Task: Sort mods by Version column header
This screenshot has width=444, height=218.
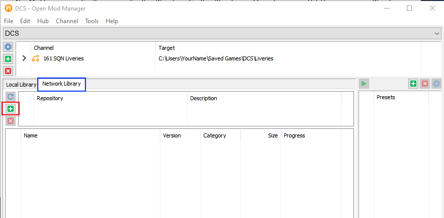Action: point(180,135)
